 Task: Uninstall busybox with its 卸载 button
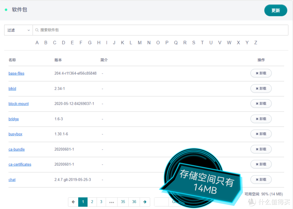tap(261, 134)
